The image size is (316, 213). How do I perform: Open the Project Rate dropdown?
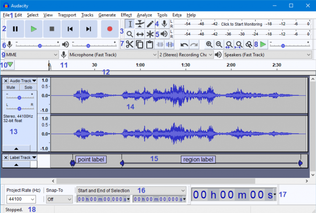pos(21,199)
